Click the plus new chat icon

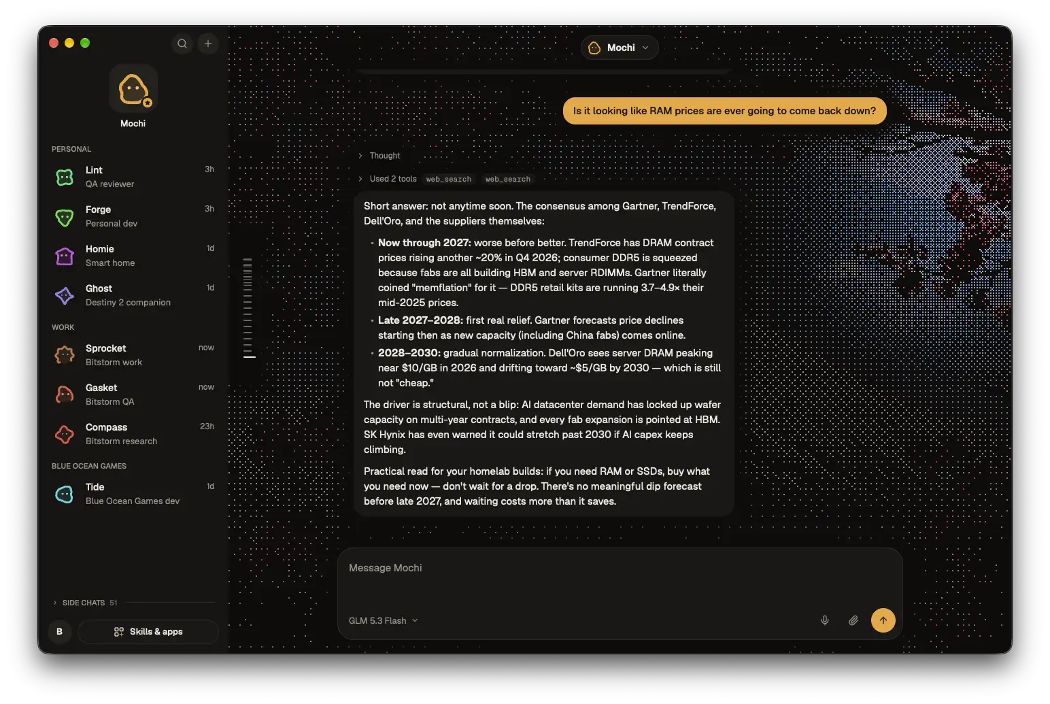(208, 44)
